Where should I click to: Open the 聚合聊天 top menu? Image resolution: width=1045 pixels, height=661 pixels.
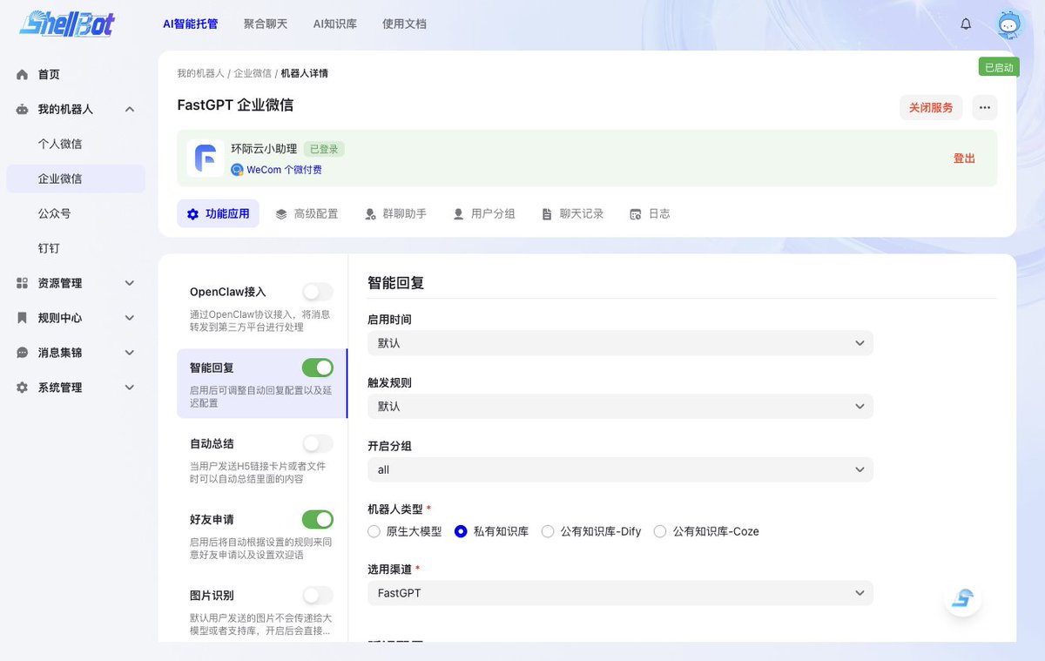tap(266, 24)
